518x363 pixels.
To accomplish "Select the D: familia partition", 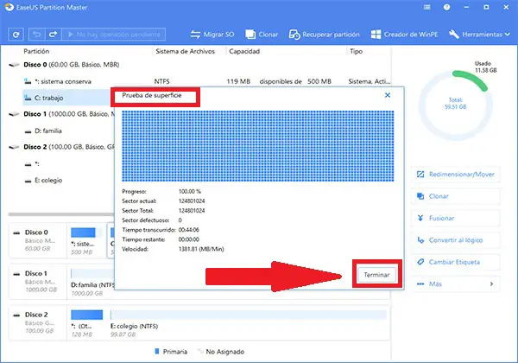I will coord(47,131).
